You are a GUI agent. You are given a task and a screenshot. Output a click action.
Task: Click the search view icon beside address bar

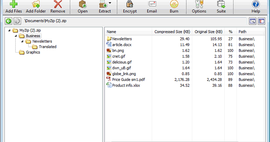coord(253,21)
